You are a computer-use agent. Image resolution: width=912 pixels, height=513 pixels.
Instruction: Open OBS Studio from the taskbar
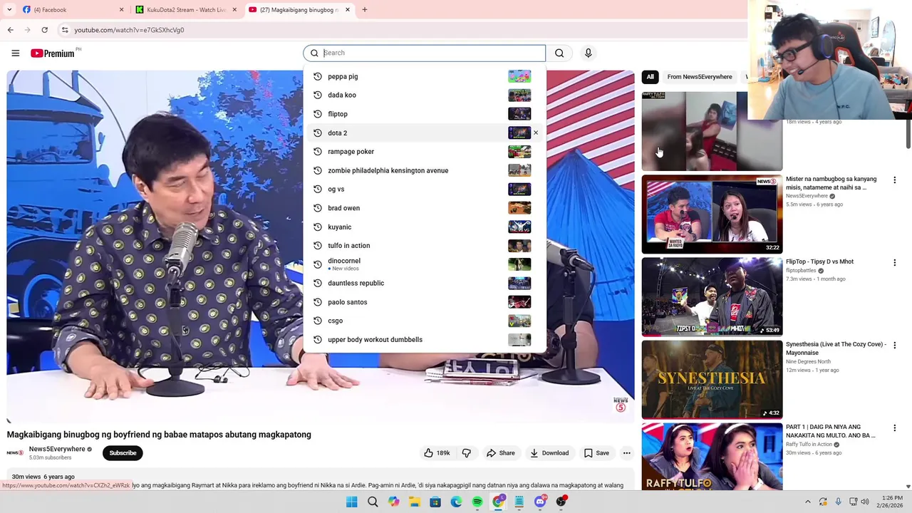(561, 502)
